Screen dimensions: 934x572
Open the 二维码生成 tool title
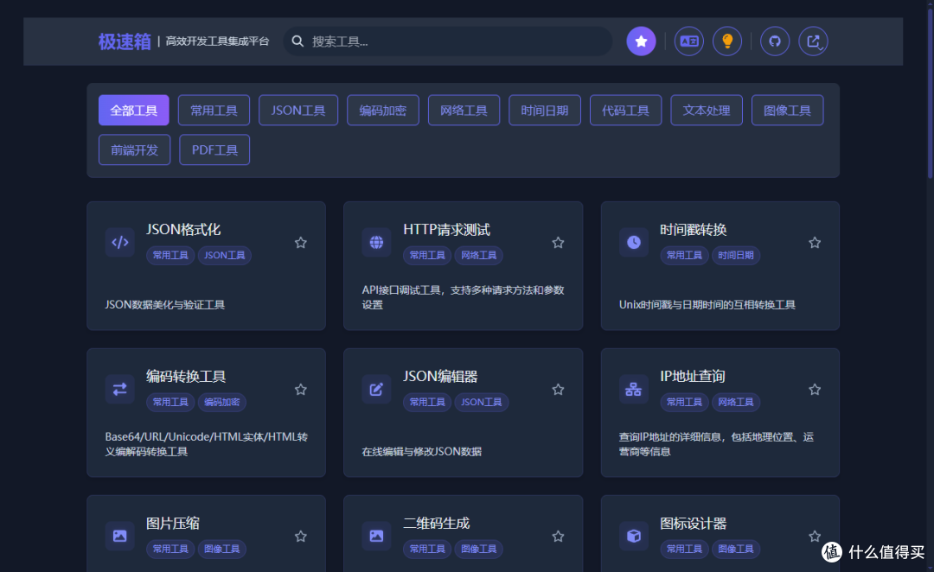pyautogui.click(x=437, y=524)
